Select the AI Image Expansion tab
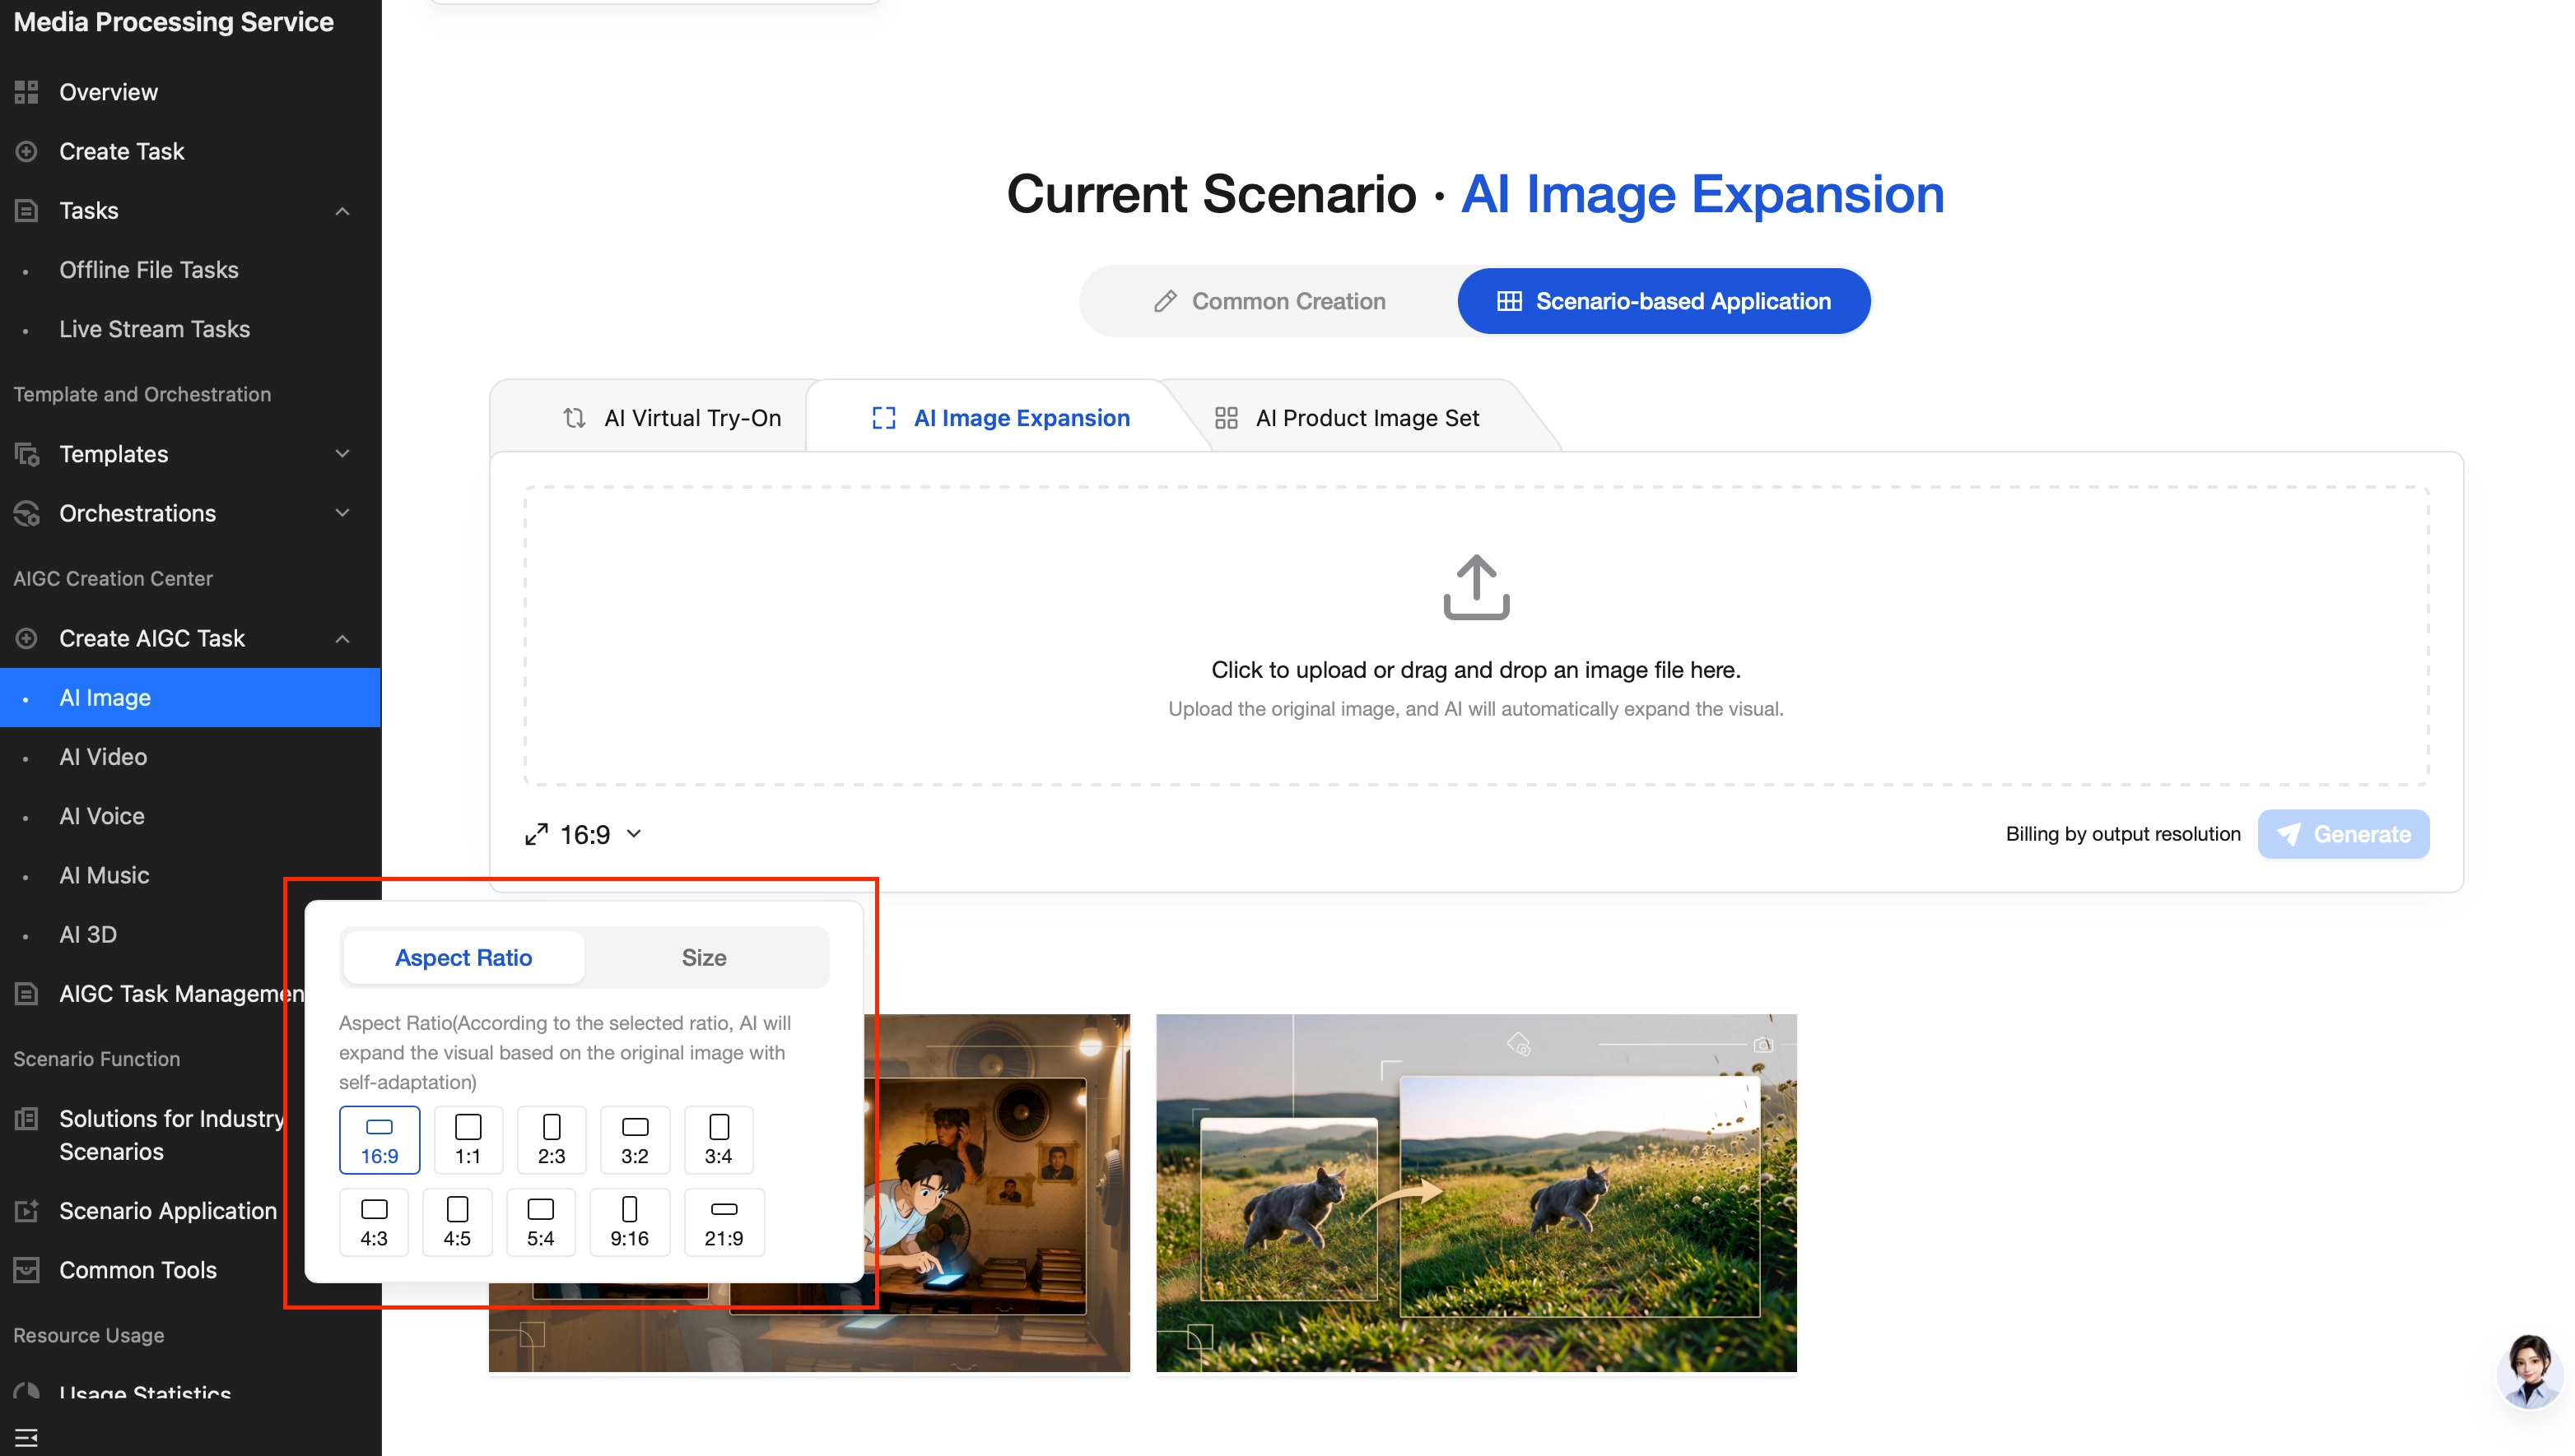This screenshot has width=2575, height=1456. click(1001, 418)
